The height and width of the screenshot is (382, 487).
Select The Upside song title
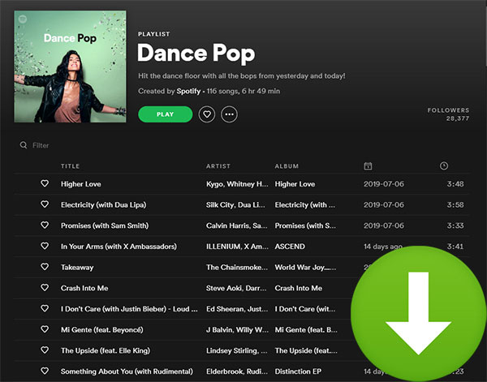click(x=106, y=350)
